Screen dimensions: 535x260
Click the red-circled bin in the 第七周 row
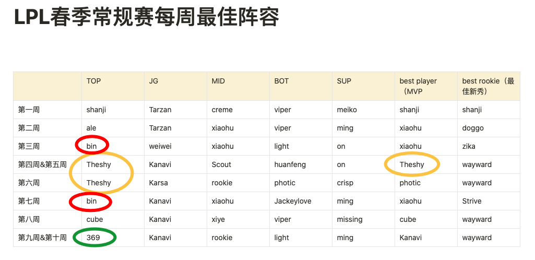coord(92,201)
